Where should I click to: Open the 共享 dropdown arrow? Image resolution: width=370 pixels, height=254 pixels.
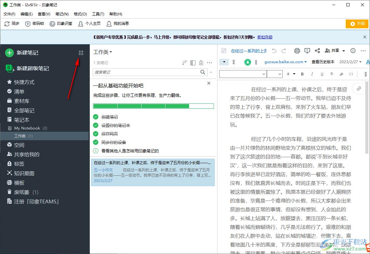[344, 51]
